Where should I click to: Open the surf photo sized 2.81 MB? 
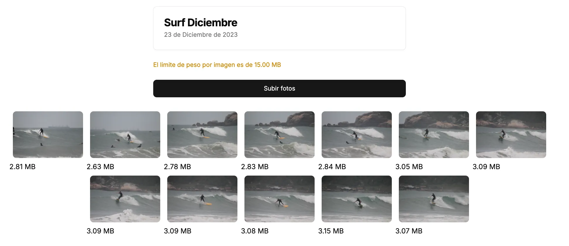(48, 135)
